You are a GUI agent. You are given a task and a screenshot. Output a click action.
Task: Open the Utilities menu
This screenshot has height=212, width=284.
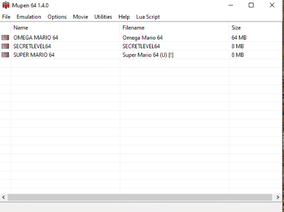pos(103,17)
